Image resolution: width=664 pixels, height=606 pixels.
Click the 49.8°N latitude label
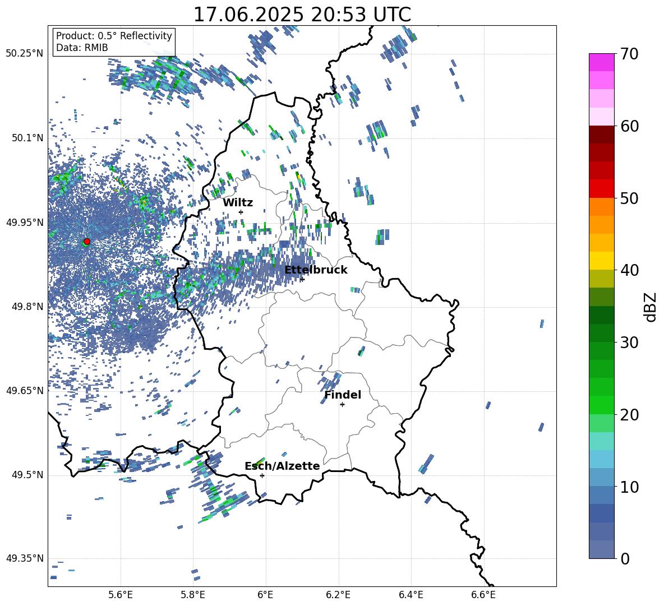click(28, 307)
